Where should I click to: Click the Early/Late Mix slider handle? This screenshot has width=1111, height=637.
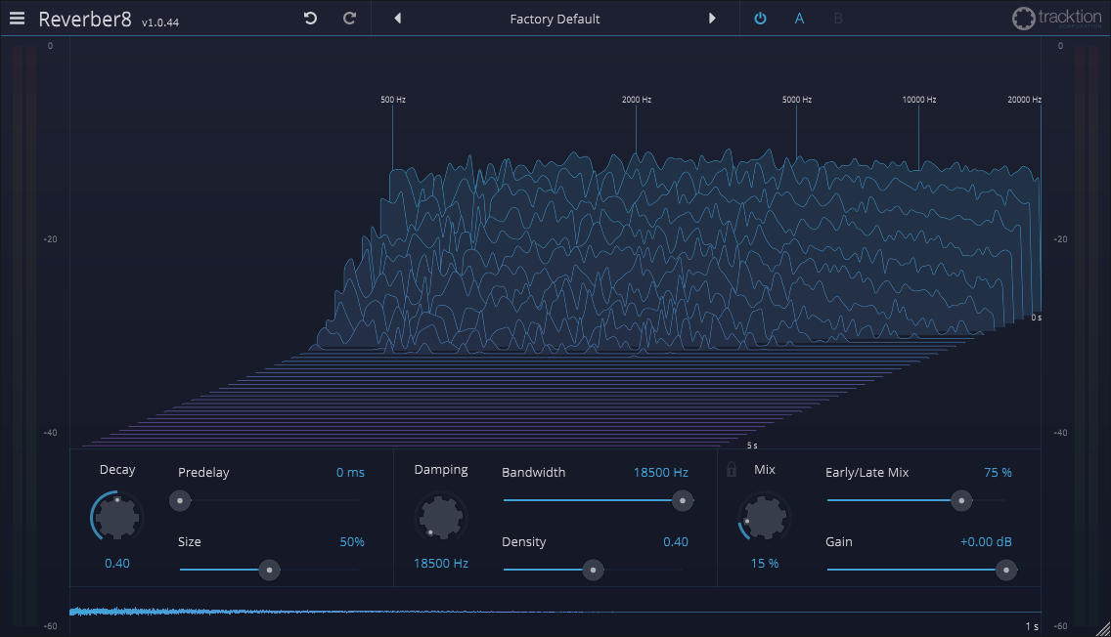click(x=962, y=501)
